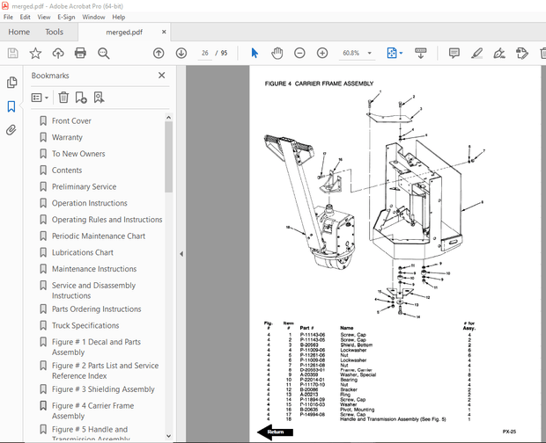Open Figure # 1 Decal and Parts bookmark
546x443 pixels.
click(96, 347)
